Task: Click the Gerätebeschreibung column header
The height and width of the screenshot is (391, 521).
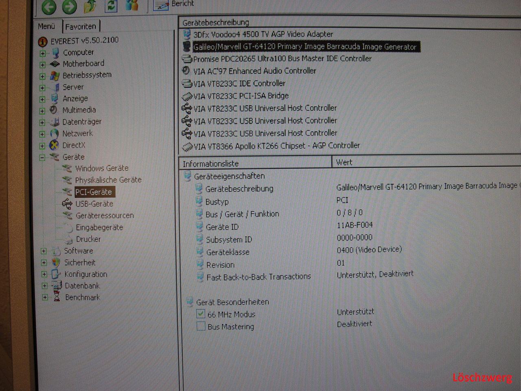Action: click(216, 23)
